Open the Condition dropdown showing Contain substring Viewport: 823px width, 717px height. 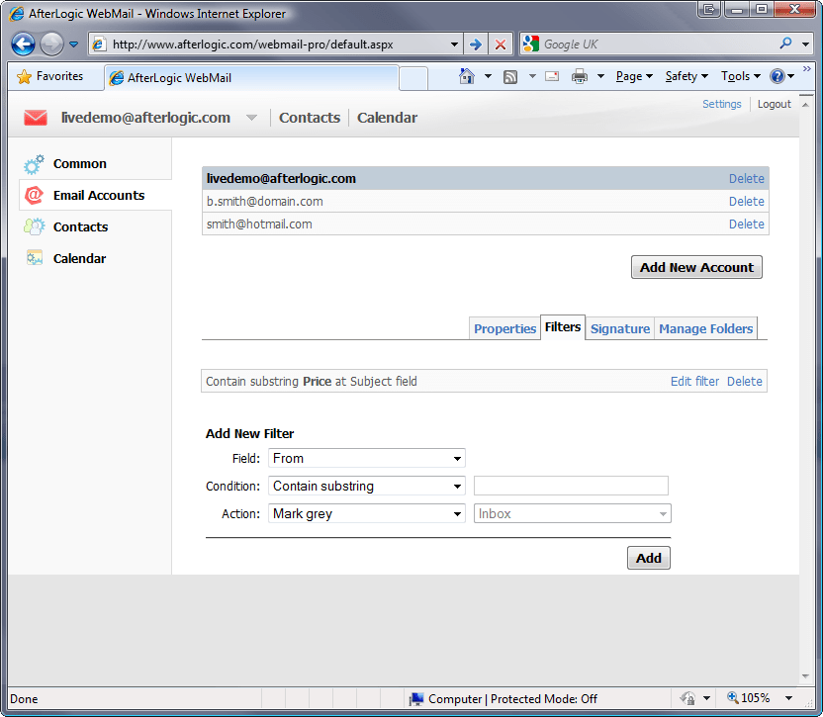coord(366,486)
